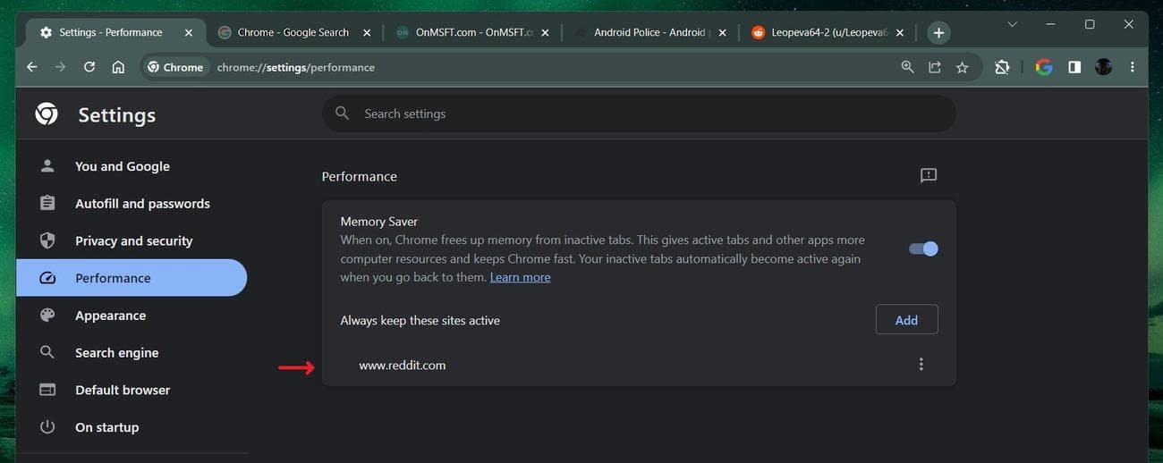The image size is (1163, 463).
Task: Open Chrome three-dot menu
Action: pyautogui.click(x=1133, y=67)
